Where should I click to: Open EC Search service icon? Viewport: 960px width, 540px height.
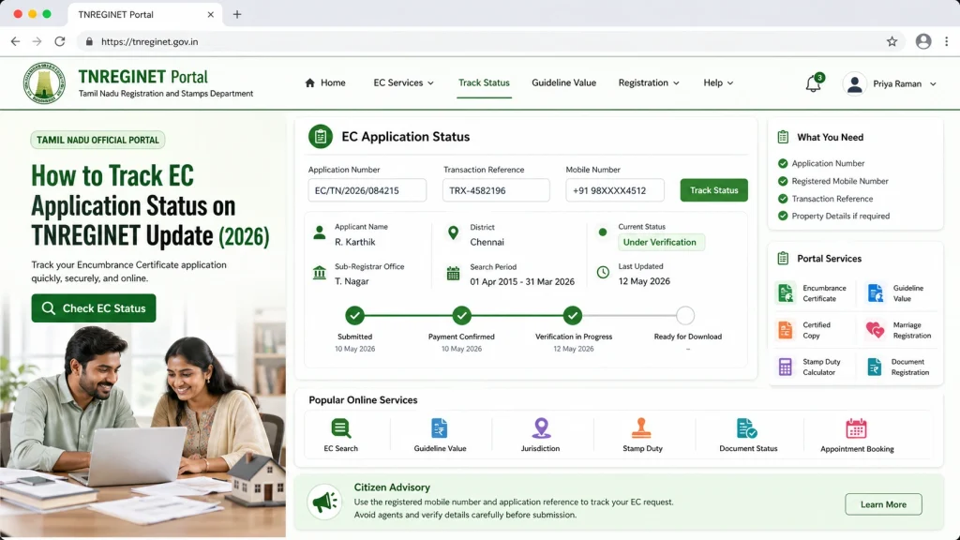(341, 427)
